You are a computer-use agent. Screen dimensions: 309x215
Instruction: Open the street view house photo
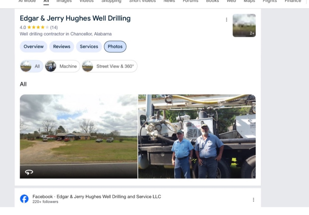tap(79, 137)
